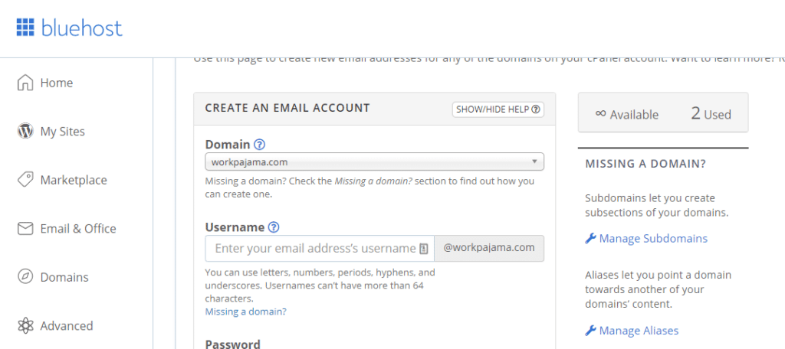The width and height of the screenshot is (785, 349).
Task: Click the '∞ Available' text
Action: point(627,114)
